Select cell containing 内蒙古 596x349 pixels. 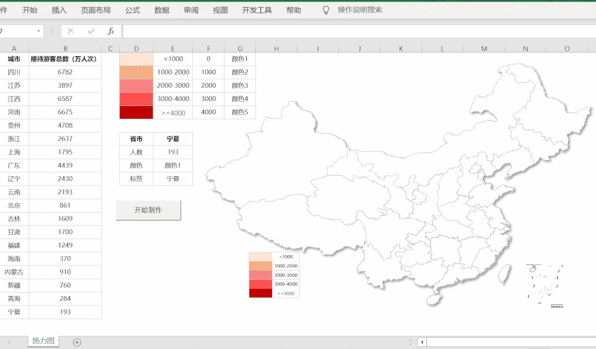tap(14, 272)
